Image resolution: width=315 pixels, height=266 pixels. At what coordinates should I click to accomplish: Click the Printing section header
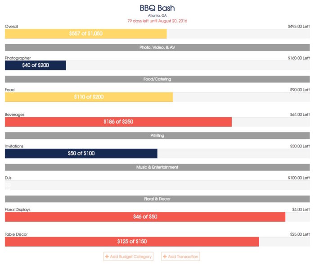tap(157, 136)
